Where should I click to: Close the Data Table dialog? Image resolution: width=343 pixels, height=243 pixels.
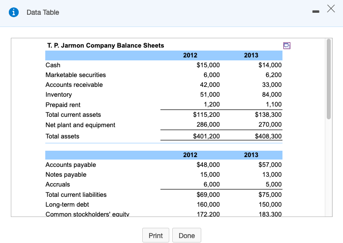point(331,9)
